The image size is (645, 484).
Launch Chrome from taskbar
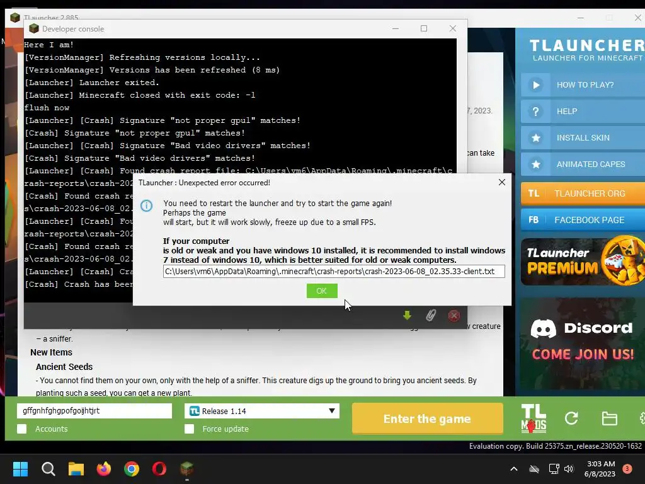(132, 469)
